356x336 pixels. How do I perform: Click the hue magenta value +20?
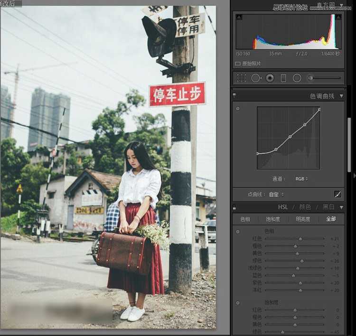point(335,290)
